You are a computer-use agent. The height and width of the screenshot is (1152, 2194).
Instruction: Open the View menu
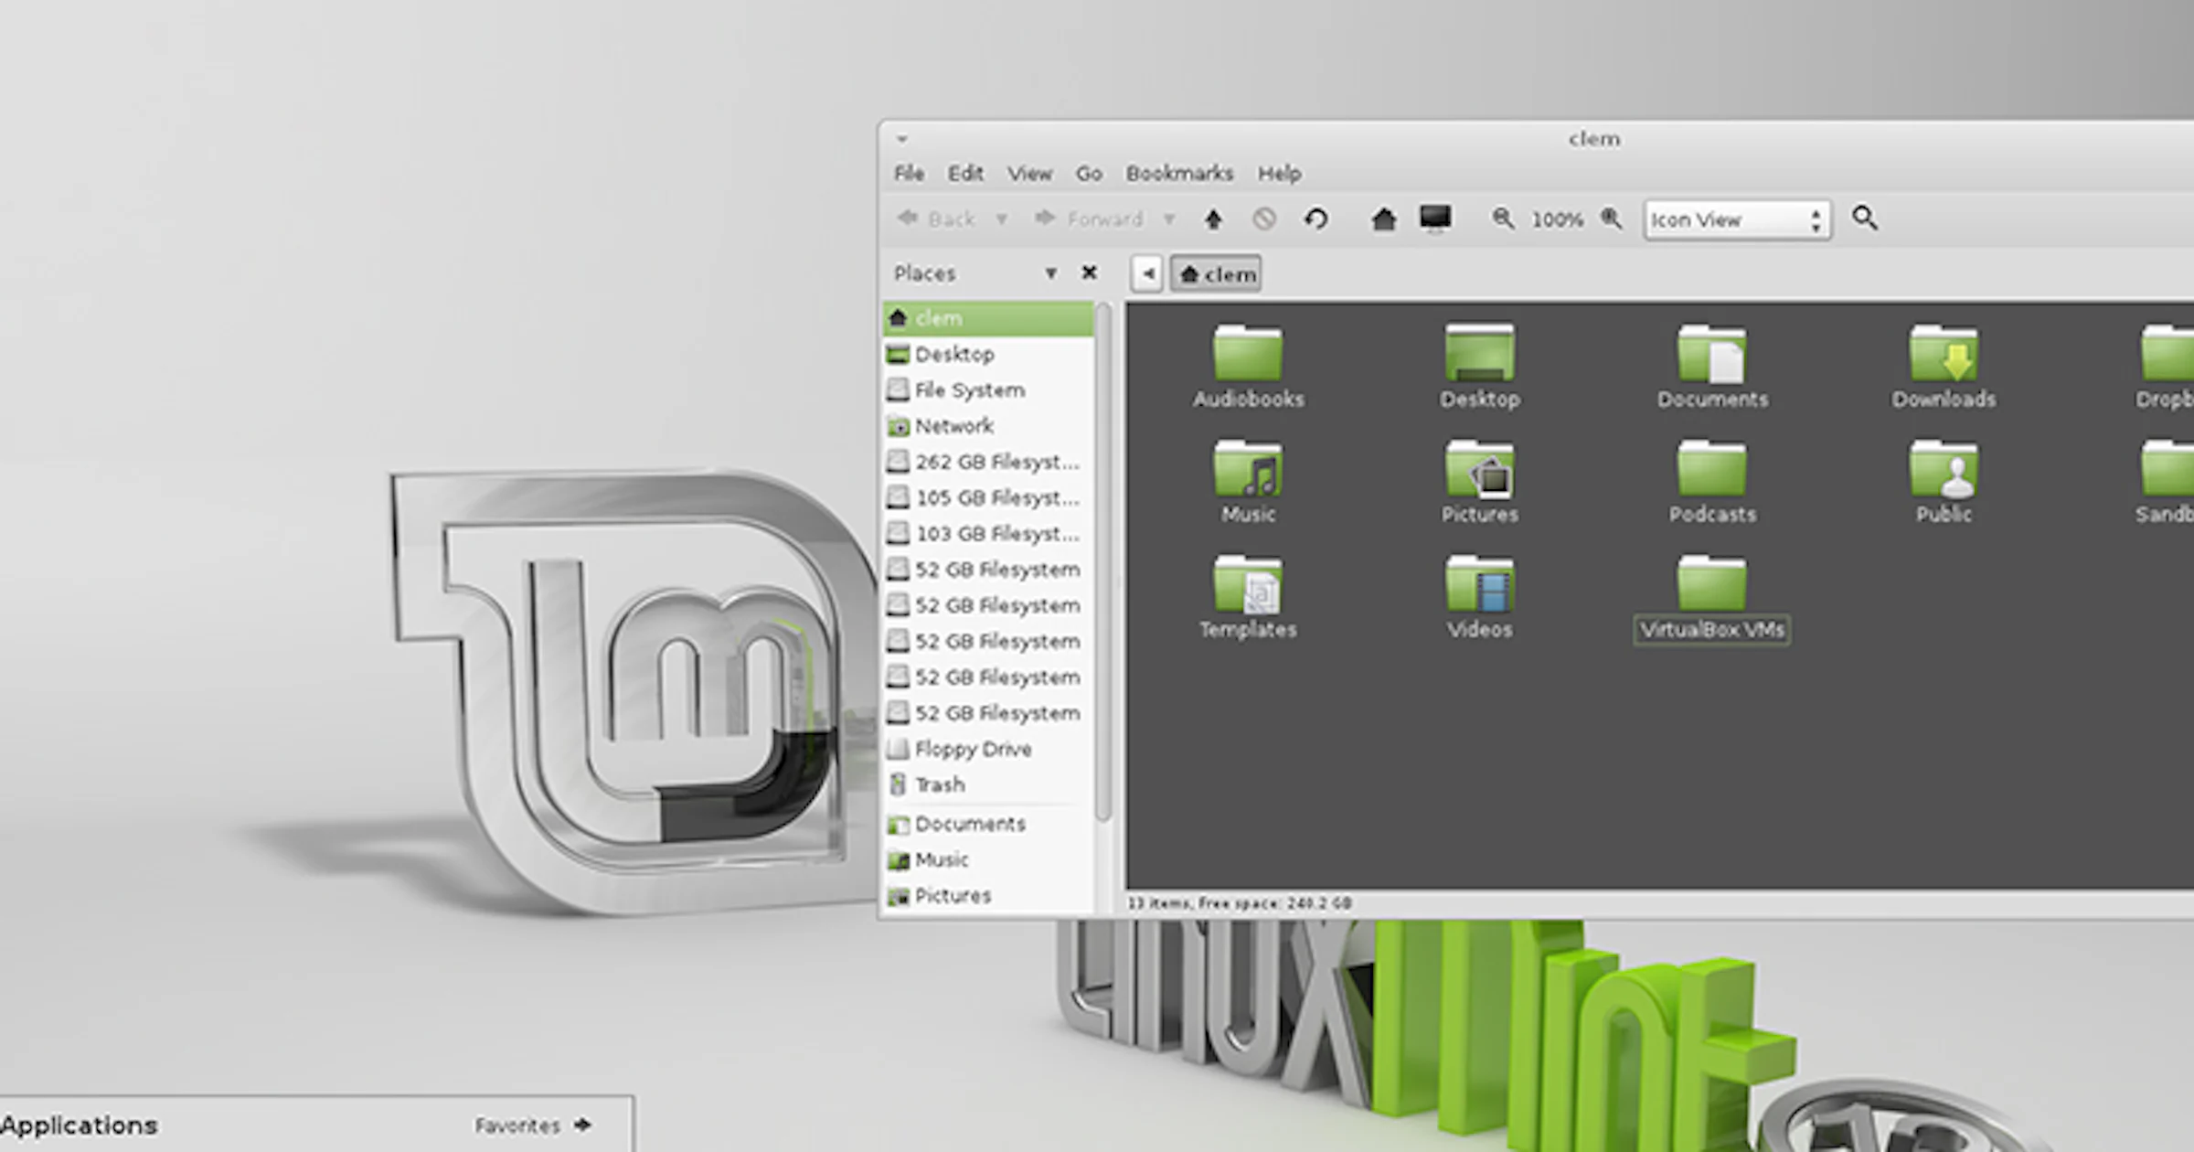[x=1029, y=173]
